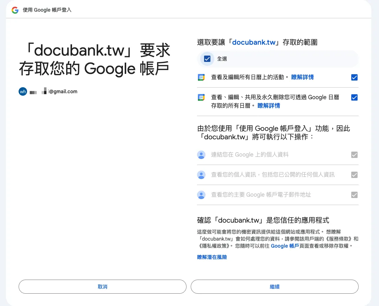Open 瞭解詳情 for the delete calendars permission
The image size is (379, 306).
pyautogui.click(x=269, y=106)
